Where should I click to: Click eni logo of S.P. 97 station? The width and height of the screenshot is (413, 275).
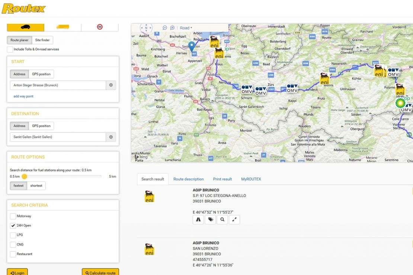click(149, 197)
